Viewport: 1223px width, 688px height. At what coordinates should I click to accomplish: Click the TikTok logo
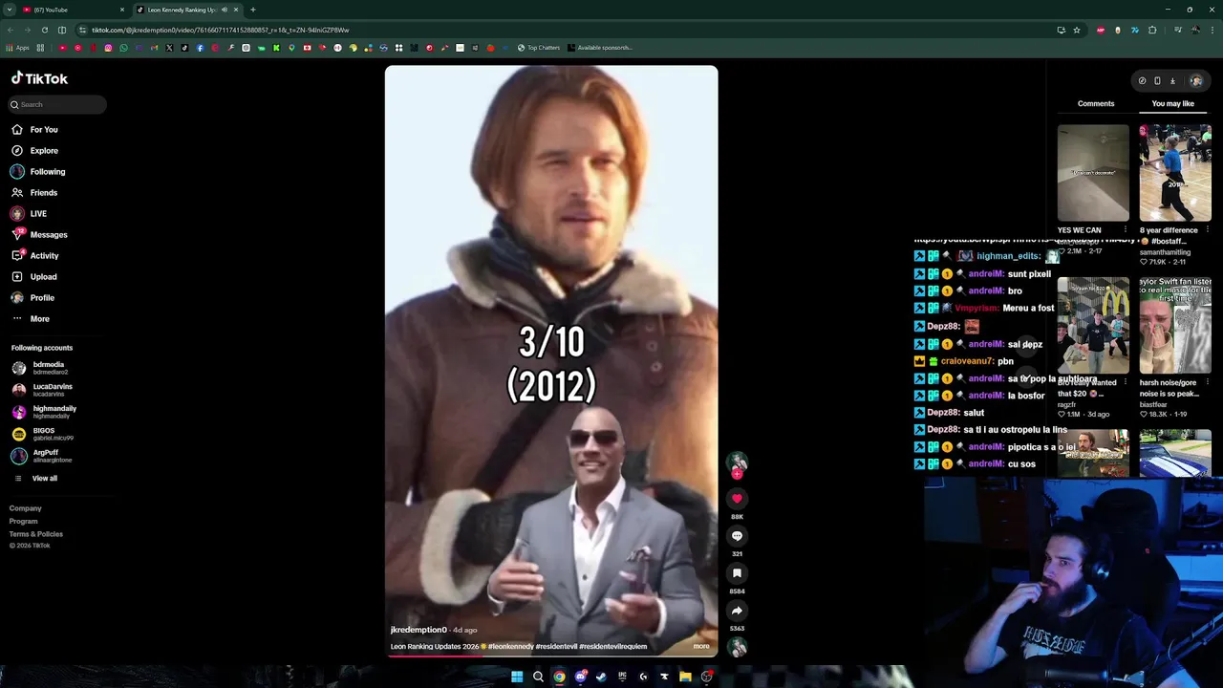39,78
